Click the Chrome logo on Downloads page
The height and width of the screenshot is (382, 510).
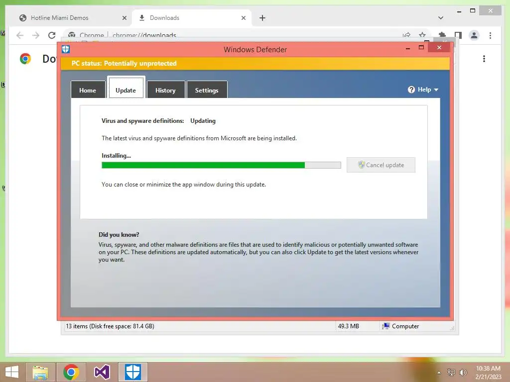pyautogui.click(x=25, y=59)
